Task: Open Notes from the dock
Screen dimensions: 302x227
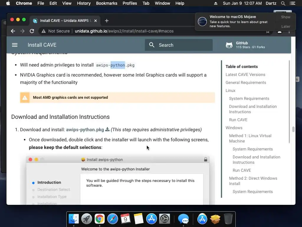Action: 139,219
